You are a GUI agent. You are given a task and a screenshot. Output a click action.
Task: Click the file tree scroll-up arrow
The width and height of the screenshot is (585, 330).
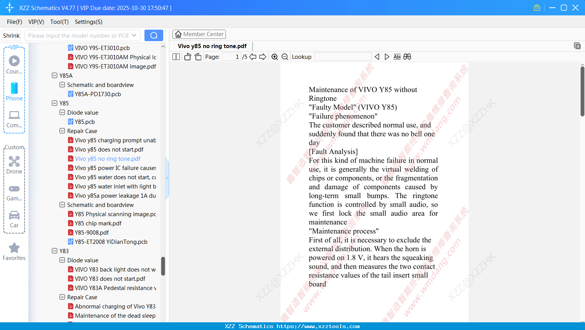(x=163, y=47)
